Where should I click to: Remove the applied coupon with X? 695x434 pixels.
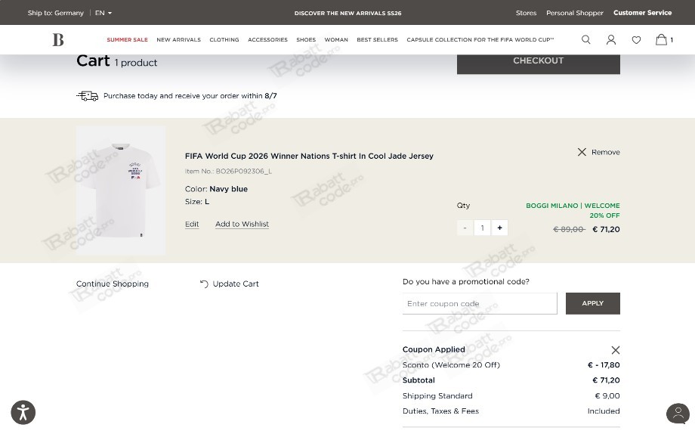pyautogui.click(x=615, y=350)
